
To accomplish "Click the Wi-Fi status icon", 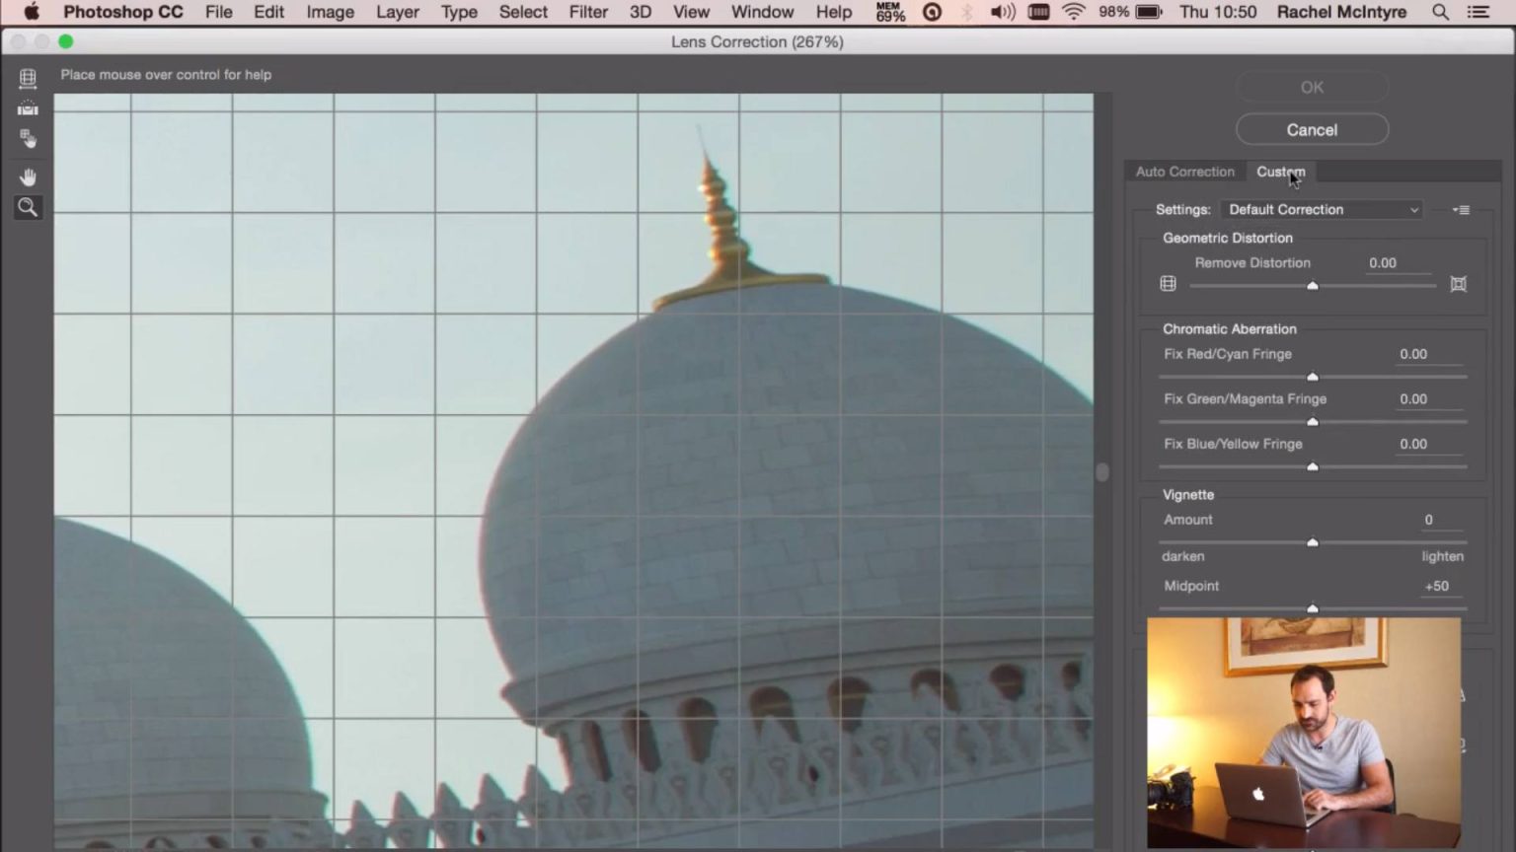I will [1074, 12].
